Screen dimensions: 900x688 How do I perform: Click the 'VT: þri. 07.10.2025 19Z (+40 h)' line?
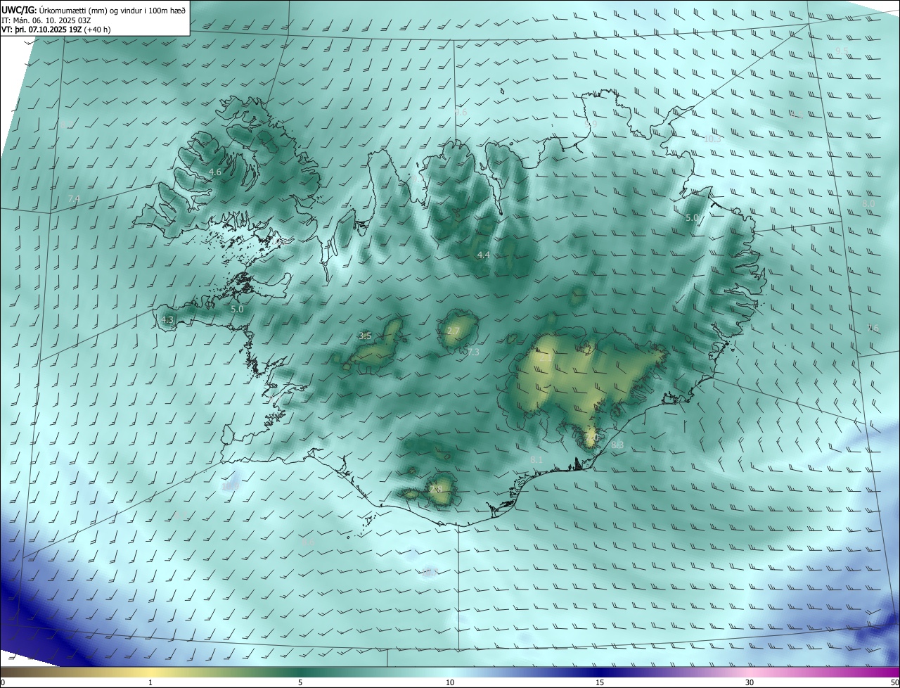pyautogui.click(x=56, y=30)
